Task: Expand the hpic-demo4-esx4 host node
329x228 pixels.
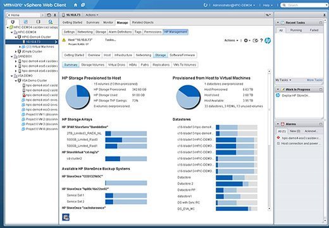Action: 16,61
